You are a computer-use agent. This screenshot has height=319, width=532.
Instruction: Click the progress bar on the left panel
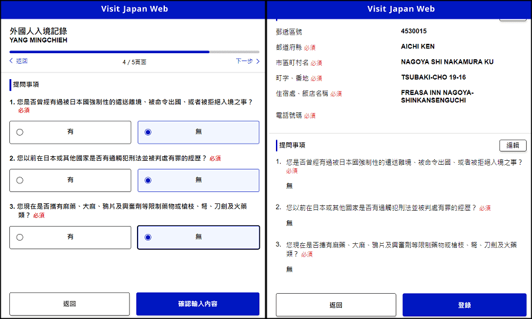[134, 52]
